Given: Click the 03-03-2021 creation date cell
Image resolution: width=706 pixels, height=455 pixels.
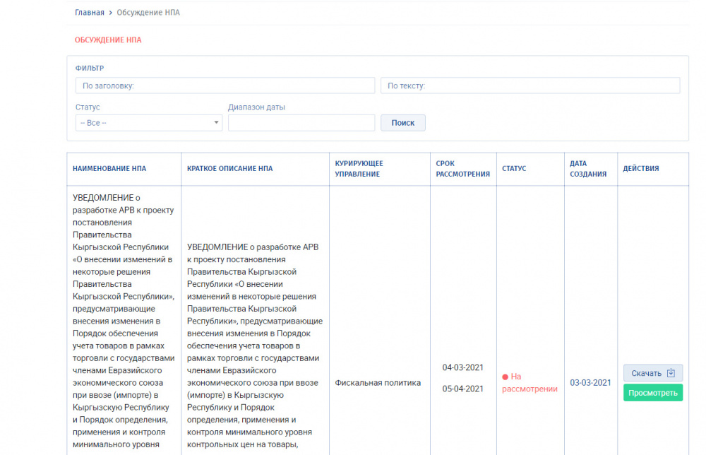Looking at the screenshot, I should pyautogui.click(x=590, y=383).
